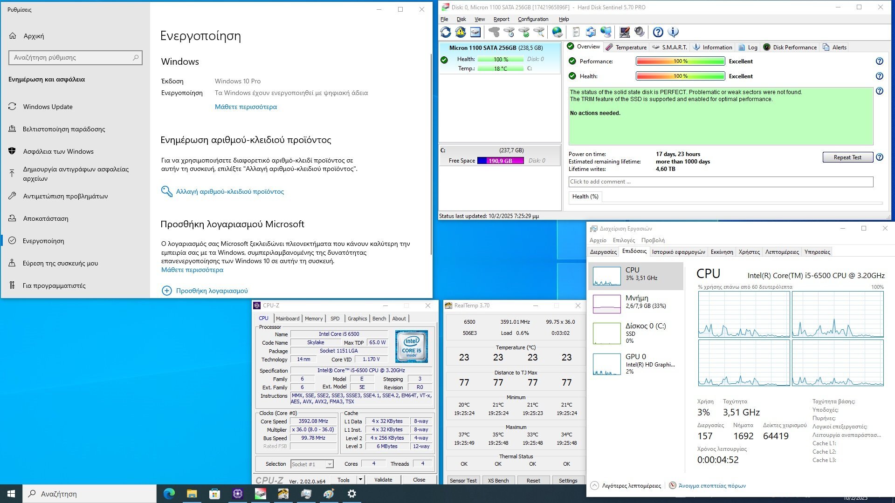Click help icon beside Health bar
895x503 pixels.
[880, 76]
